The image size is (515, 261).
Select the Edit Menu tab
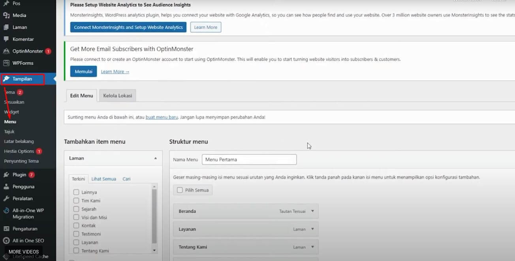[x=81, y=96]
